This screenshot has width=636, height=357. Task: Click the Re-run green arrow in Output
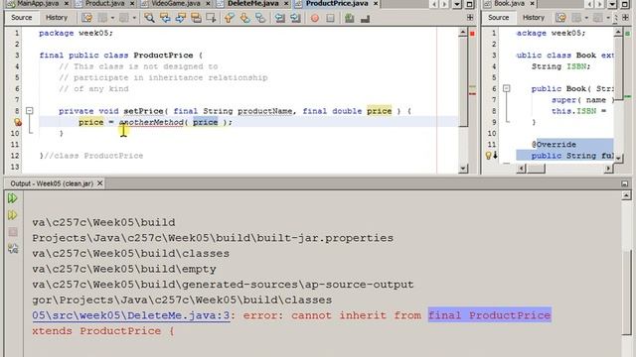[x=12, y=198]
